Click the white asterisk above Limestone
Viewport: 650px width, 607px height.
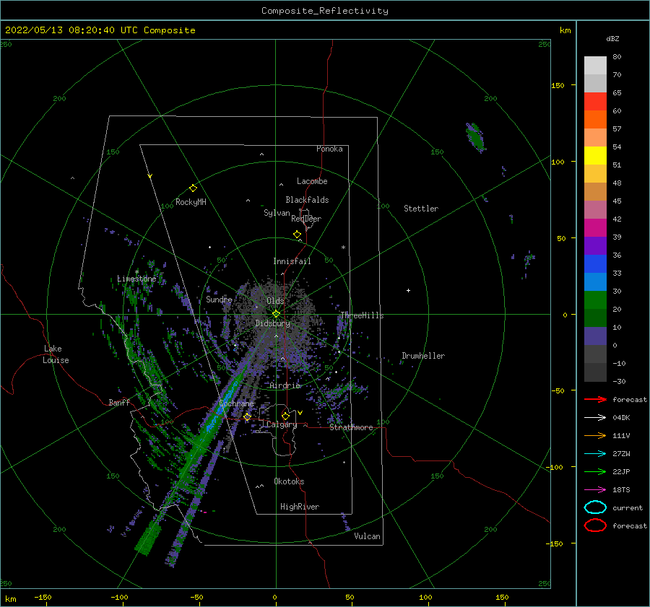pos(136,272)
